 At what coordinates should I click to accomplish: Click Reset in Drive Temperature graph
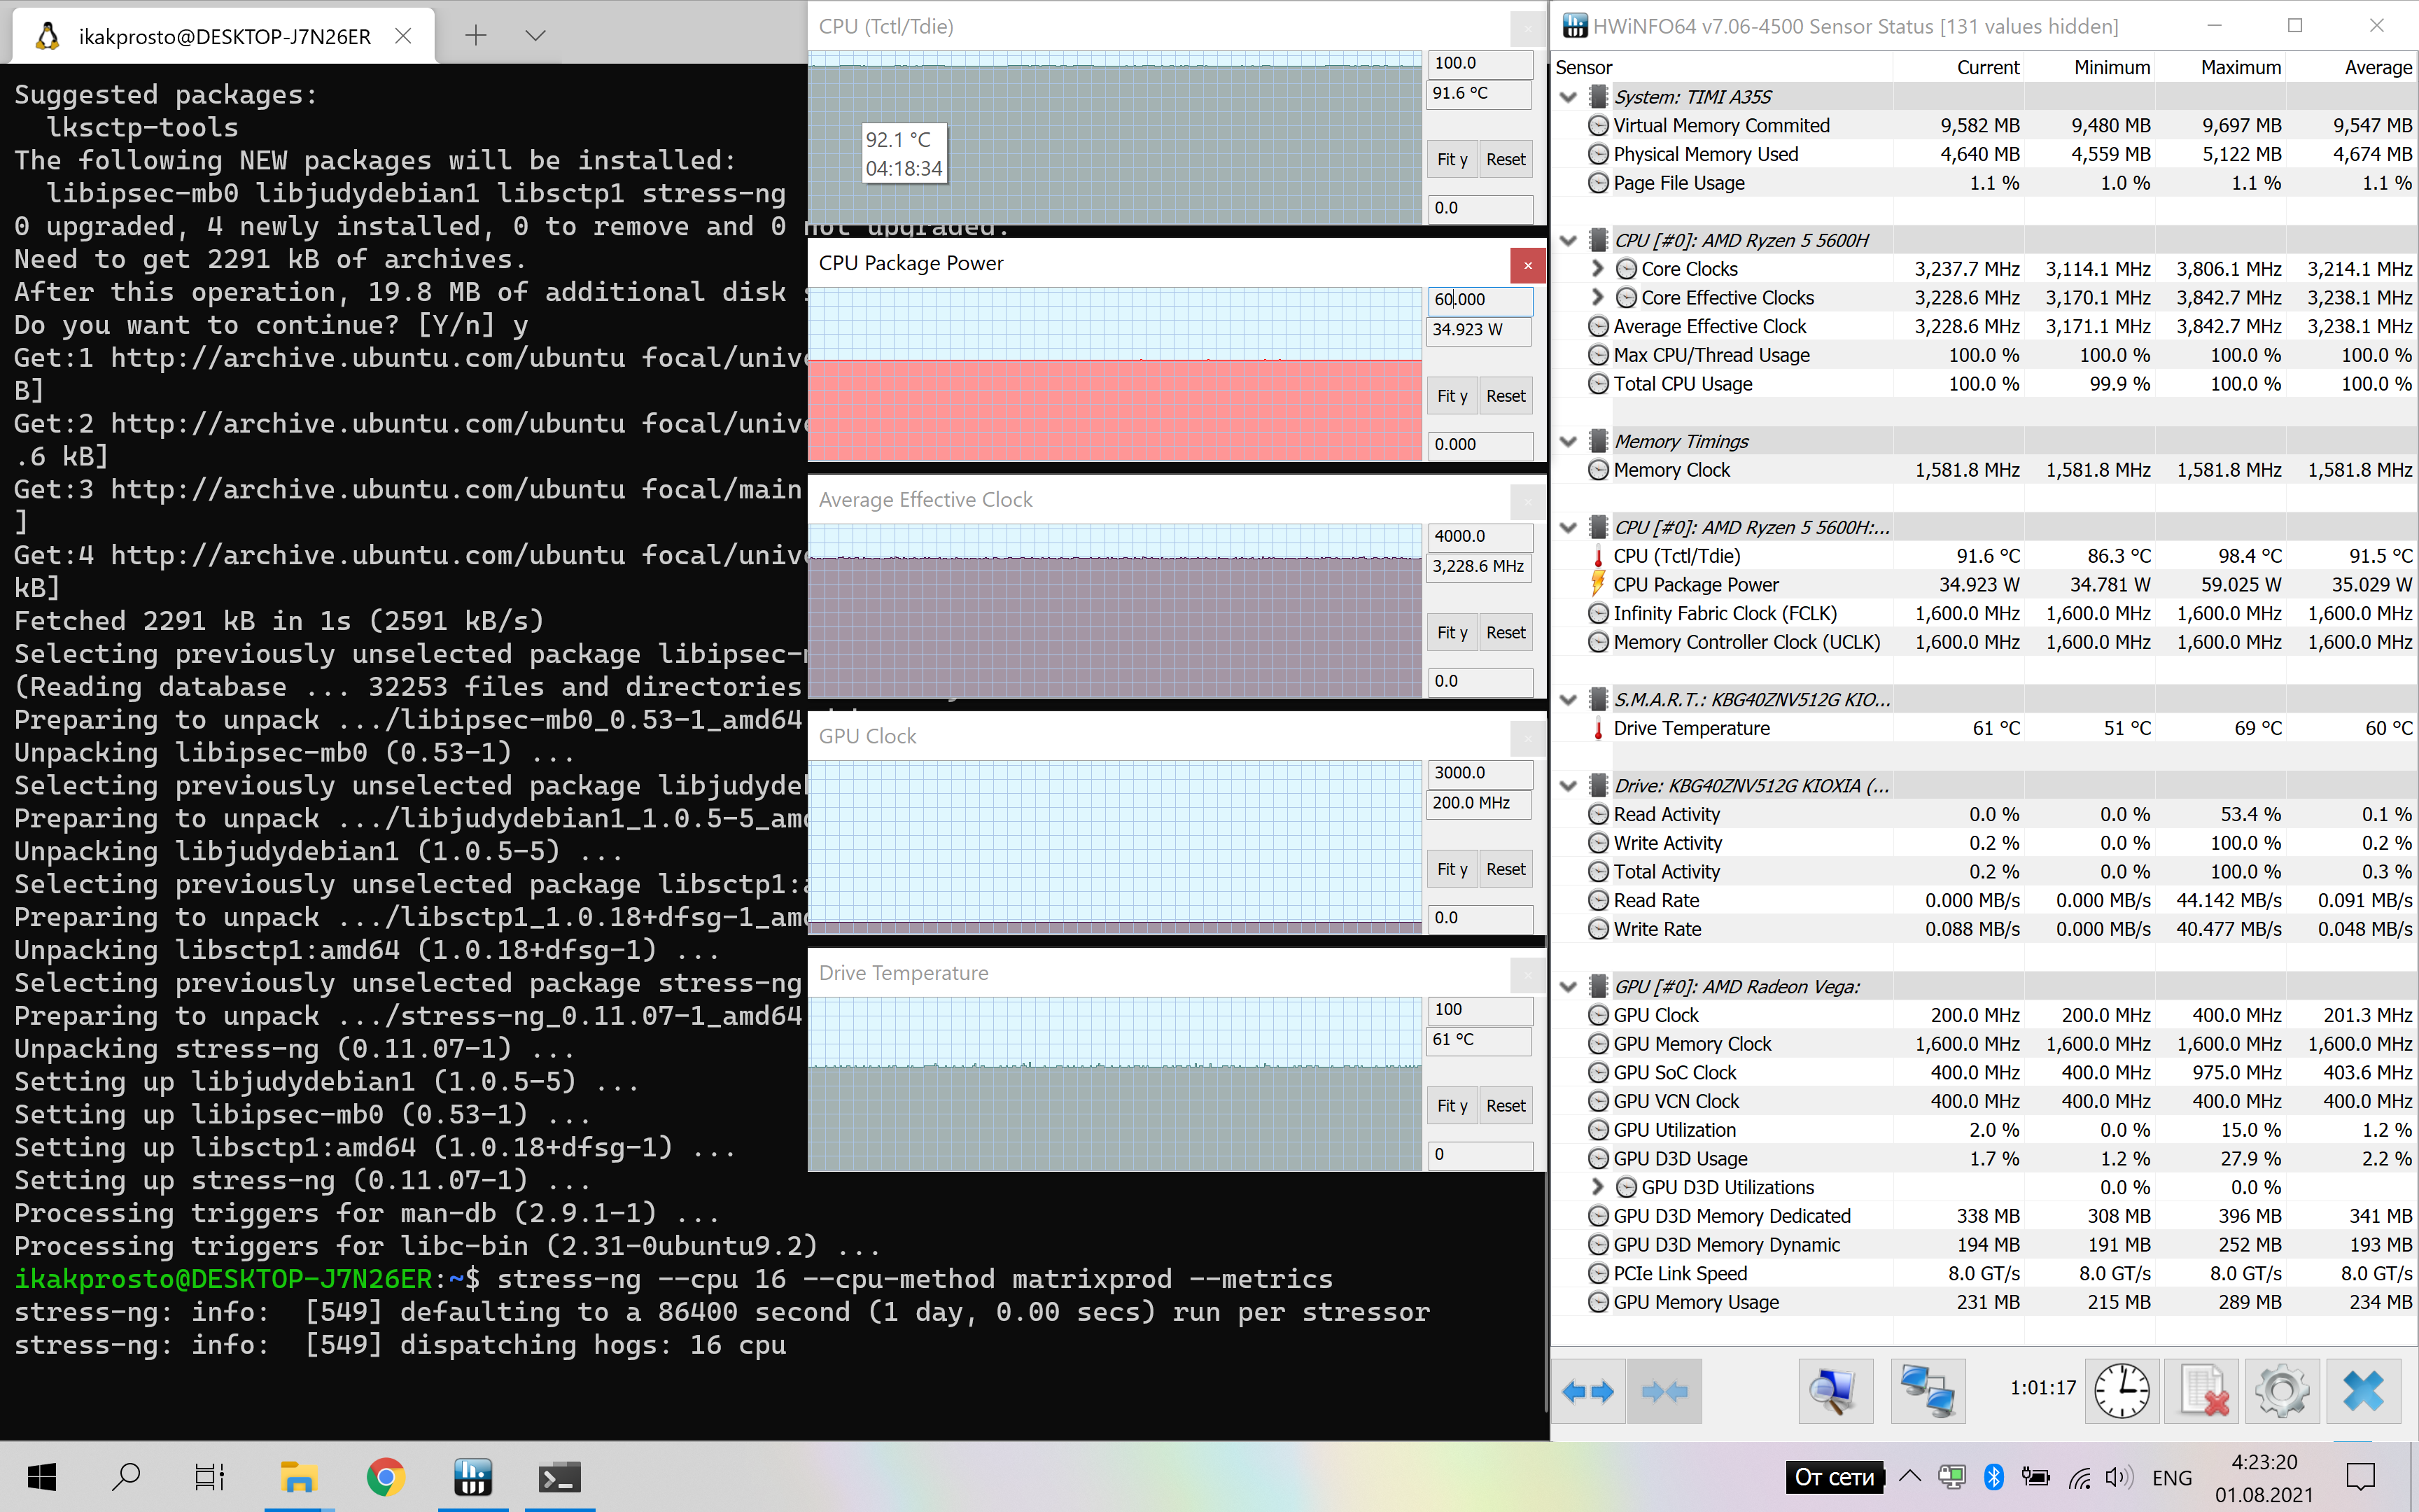pyautogui.click(x=1506, y=1106)
